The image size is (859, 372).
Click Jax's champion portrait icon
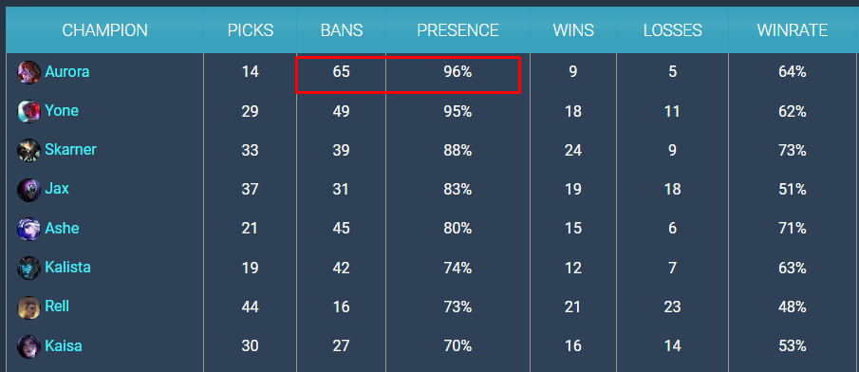[x=28, y=190]
